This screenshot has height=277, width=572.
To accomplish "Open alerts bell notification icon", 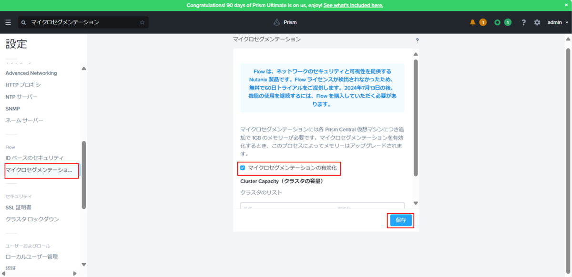I will [473, 22].
